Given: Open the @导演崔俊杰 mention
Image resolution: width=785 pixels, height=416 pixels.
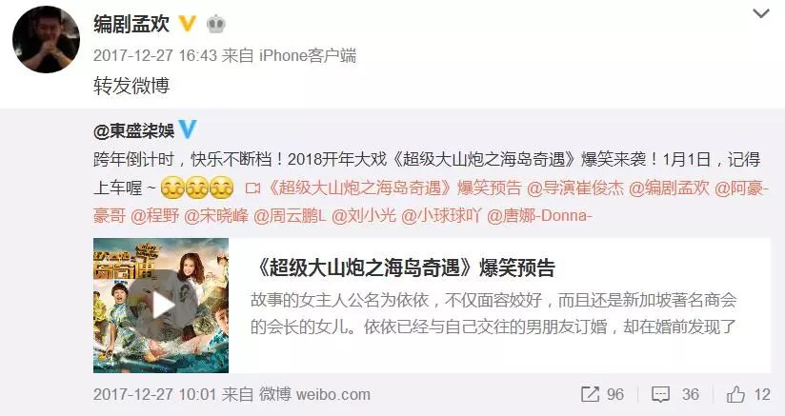Looking at the screenshot, I should click(x=575, y=188).
